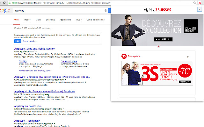The image size is (204, 127).
Task: Expand the Plus dropdown in search tabs
Action: [79, 20]
